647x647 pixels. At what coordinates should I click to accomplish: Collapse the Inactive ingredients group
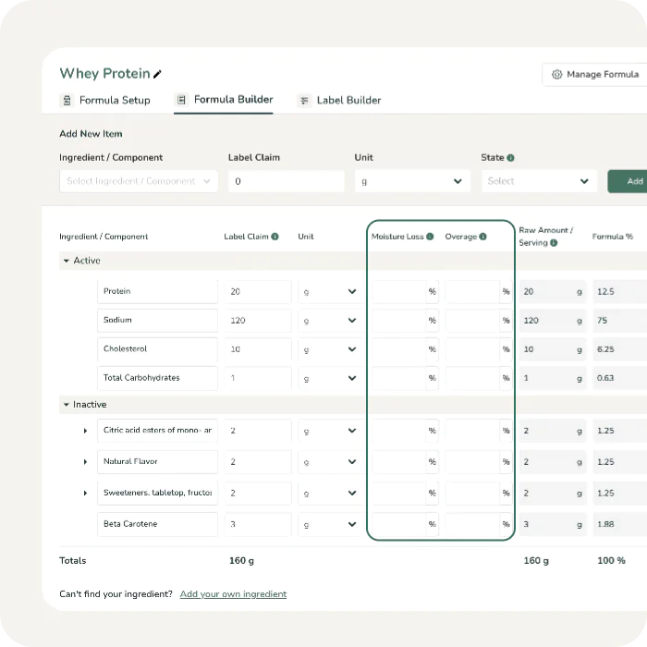[67, 405]
